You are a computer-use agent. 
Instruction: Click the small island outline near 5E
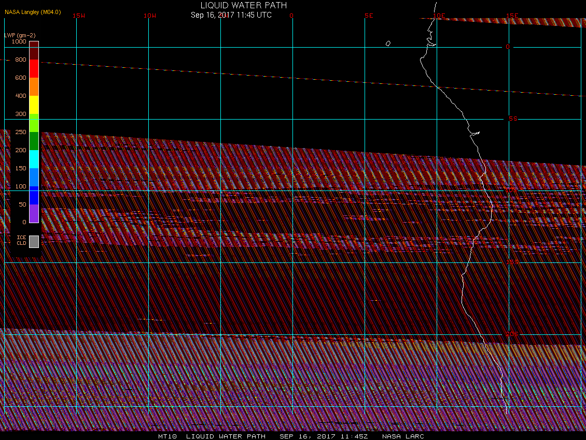(388, 43)
